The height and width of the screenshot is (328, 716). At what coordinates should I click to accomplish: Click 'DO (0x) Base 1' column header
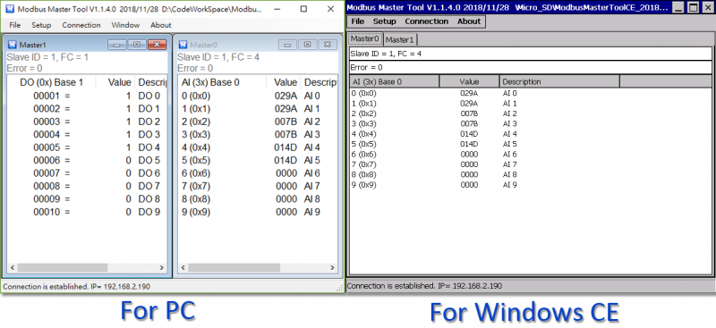coord(51,82)
